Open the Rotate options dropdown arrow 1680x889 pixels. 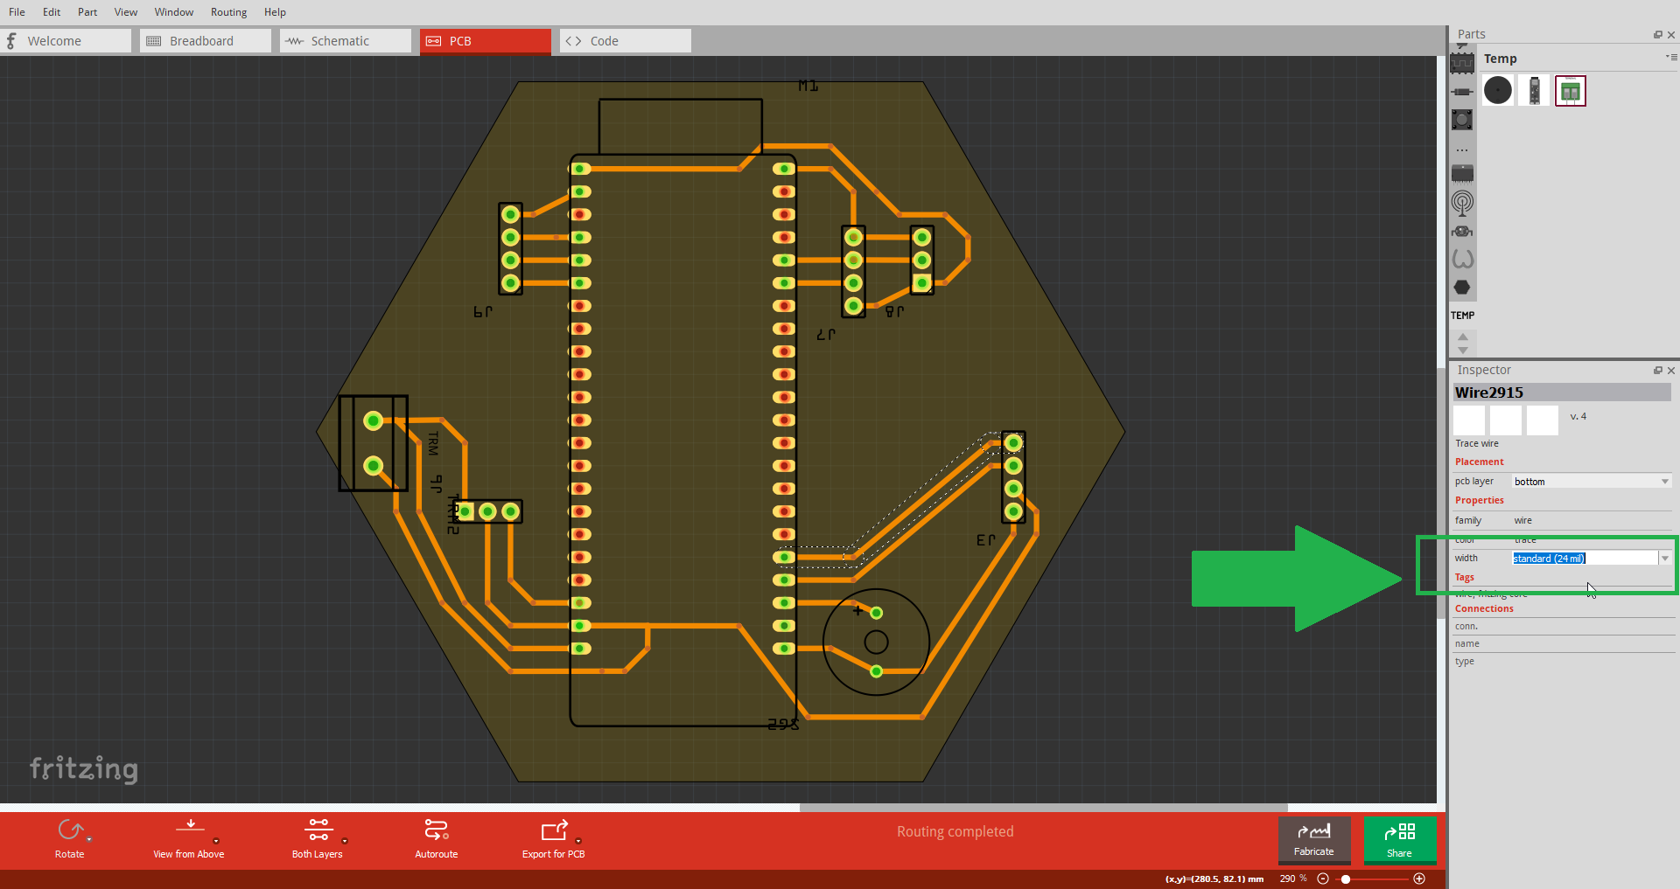[89, 840]
